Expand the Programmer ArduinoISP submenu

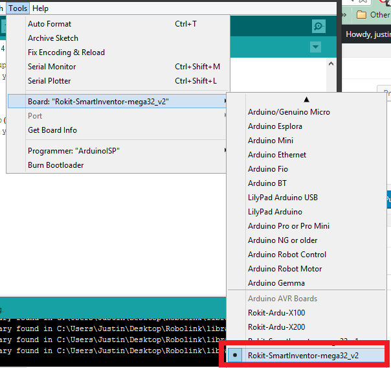(117, 151)
